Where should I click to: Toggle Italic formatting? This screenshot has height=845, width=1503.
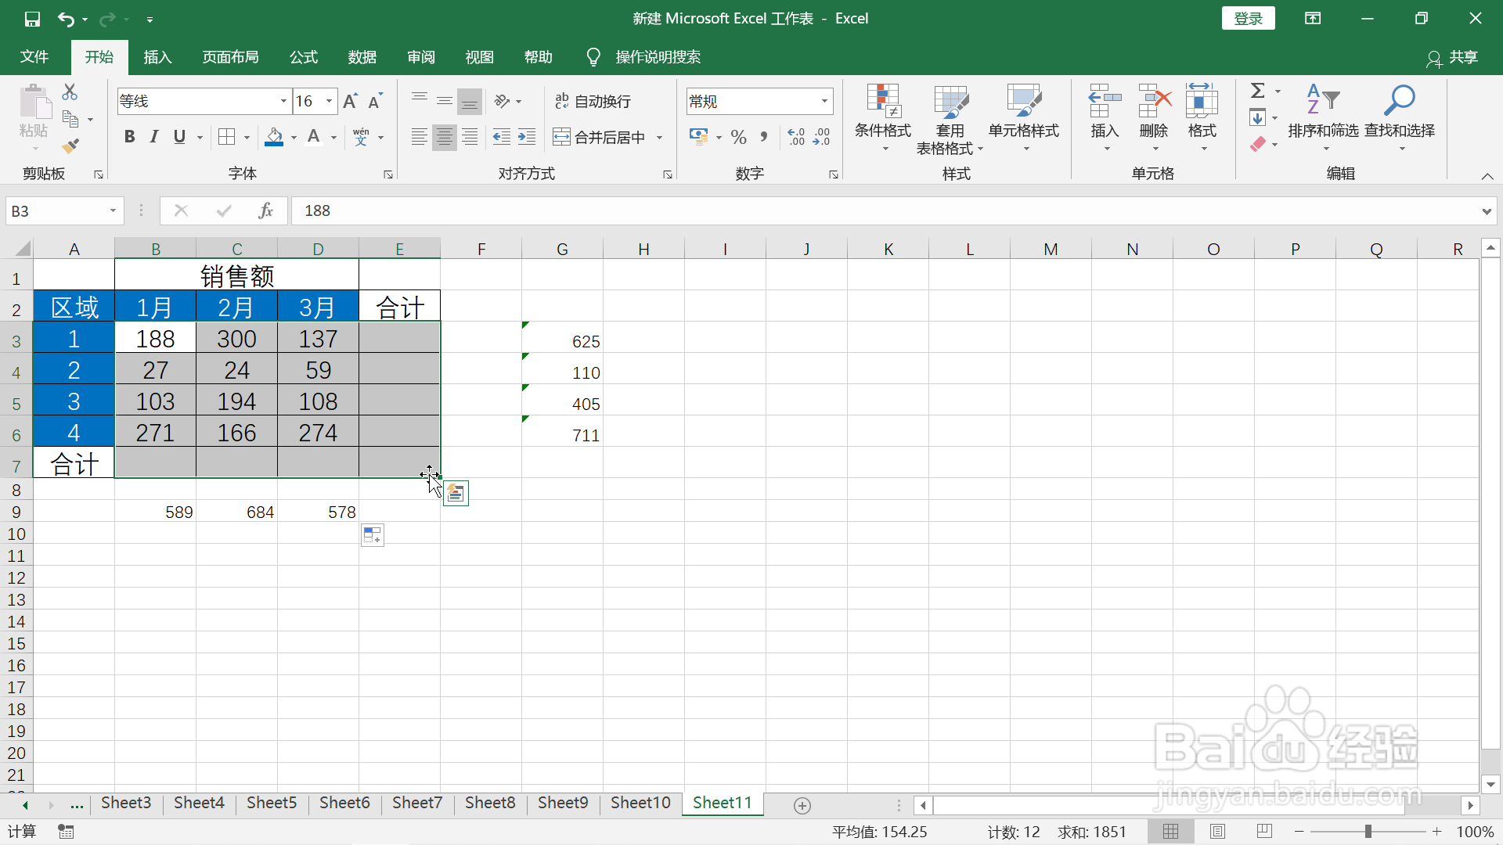154,138
